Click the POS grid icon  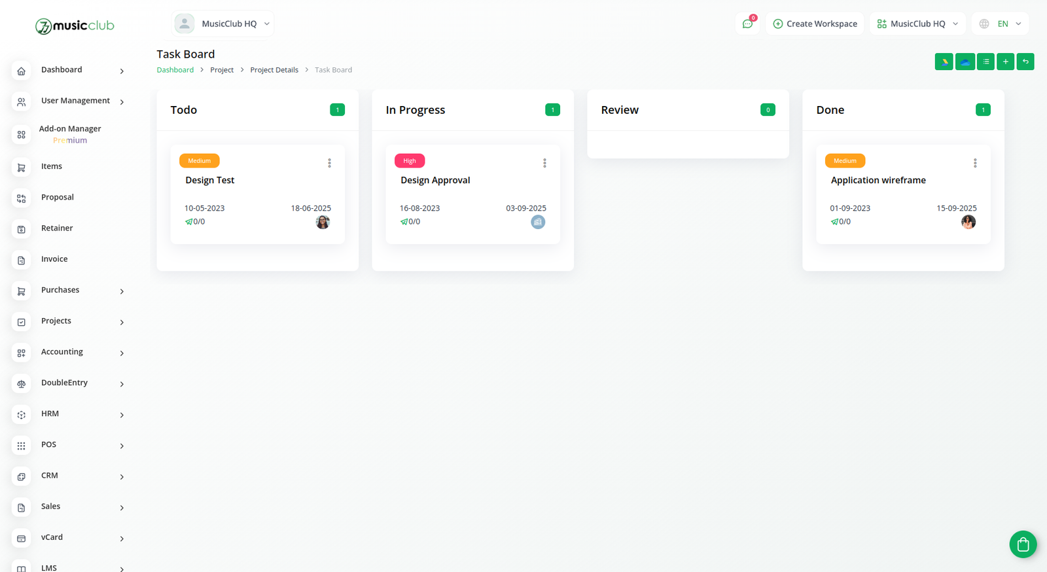pyautogui.click(x=21, y=446)
